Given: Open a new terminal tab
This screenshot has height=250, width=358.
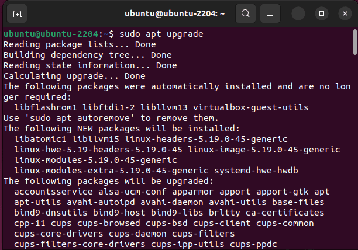Looking at the screenshot, I should coord(17,13).
